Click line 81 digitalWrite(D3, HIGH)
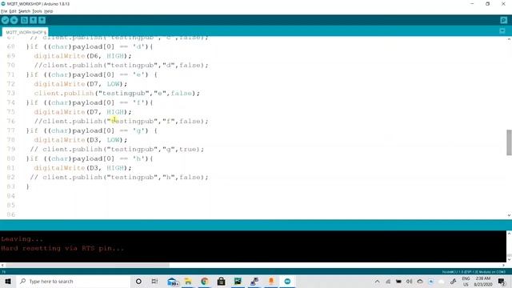The width and height of the screenshot is (512, 288). [x=82, y=168]
